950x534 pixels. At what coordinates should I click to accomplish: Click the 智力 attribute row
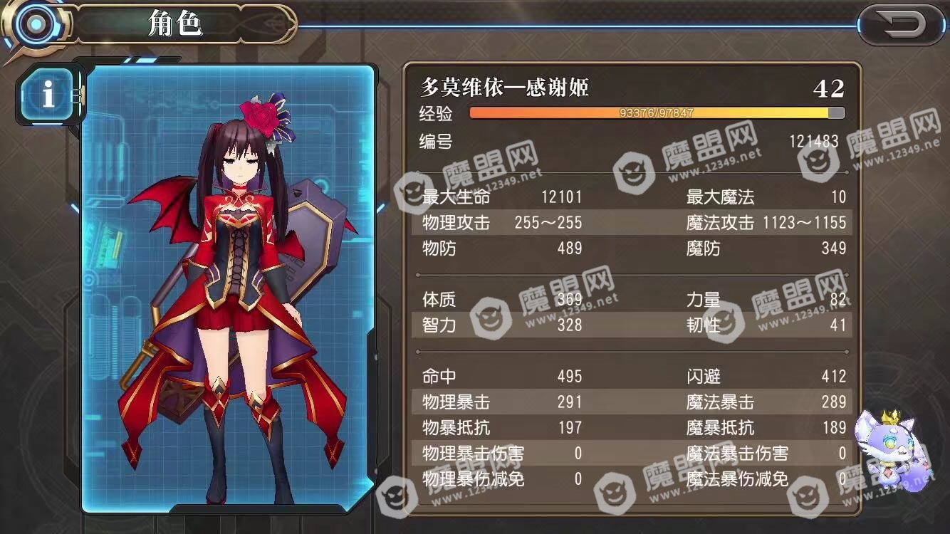(502, 325)
